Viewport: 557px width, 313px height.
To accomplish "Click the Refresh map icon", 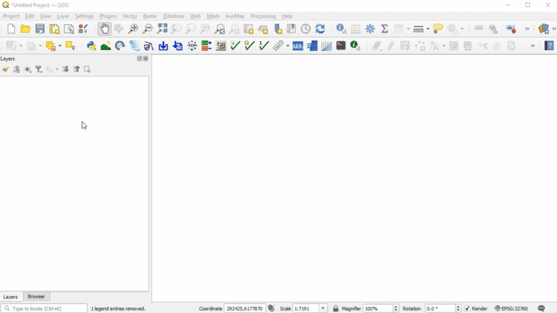I will pyautogui.click(x=320, y=29).
